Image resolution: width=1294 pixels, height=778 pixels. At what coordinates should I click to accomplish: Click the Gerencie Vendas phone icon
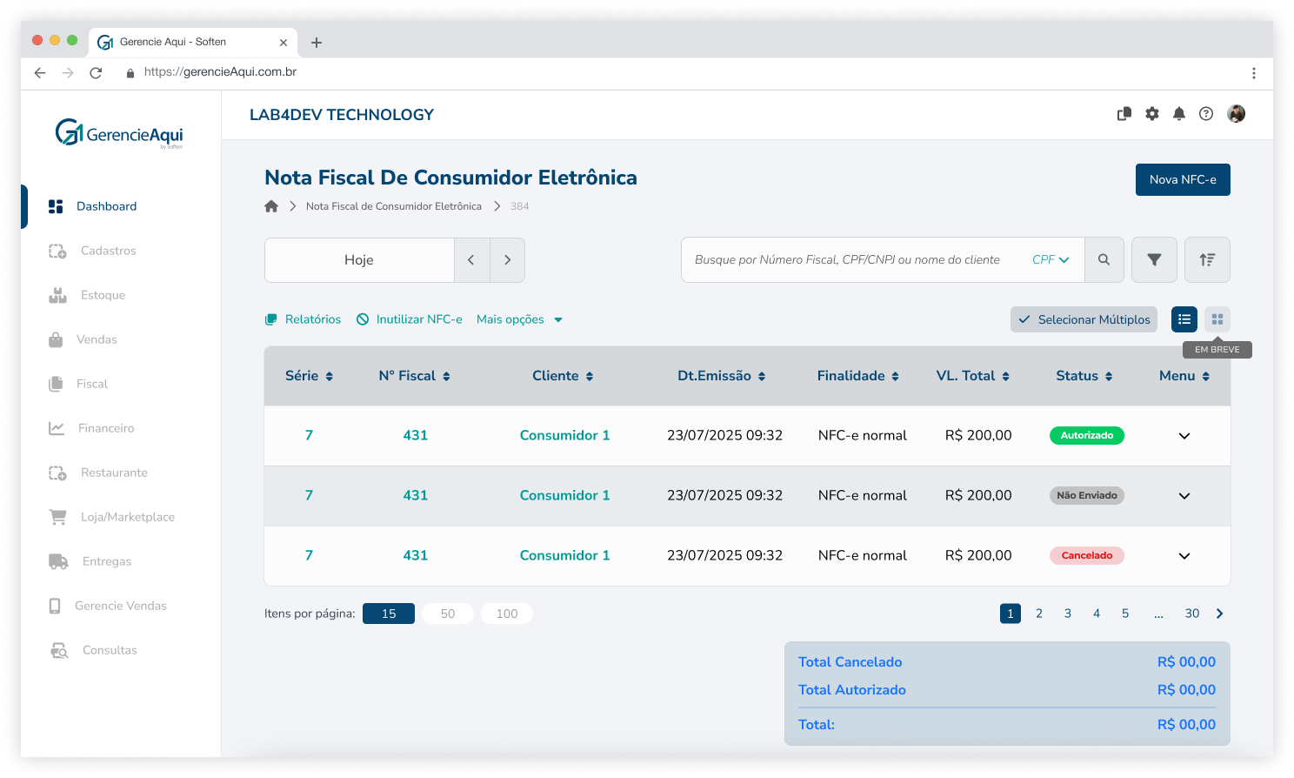pos(55,606)
